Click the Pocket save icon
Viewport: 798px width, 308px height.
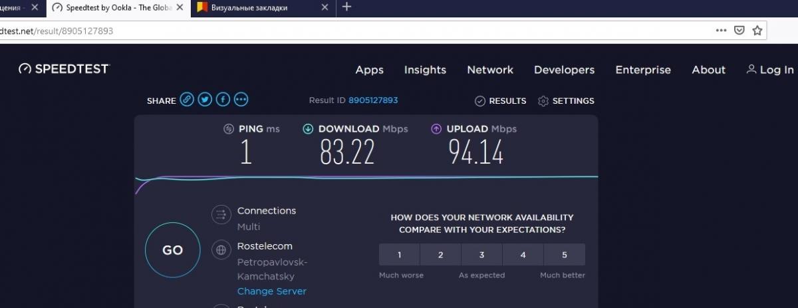pyautogui.click(x=739, y=31)
